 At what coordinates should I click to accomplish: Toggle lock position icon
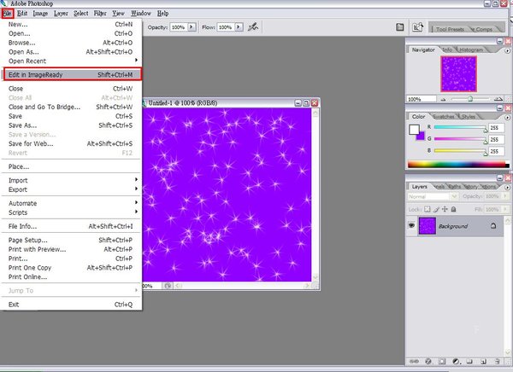point(445,209)
